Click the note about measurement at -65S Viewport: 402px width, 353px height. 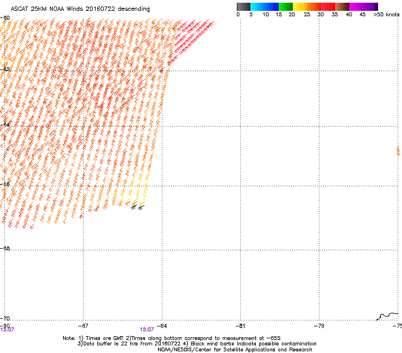pyautogui.click(x=203, y=338)
